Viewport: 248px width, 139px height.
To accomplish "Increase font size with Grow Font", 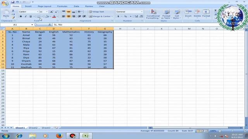I will point(52,12).
